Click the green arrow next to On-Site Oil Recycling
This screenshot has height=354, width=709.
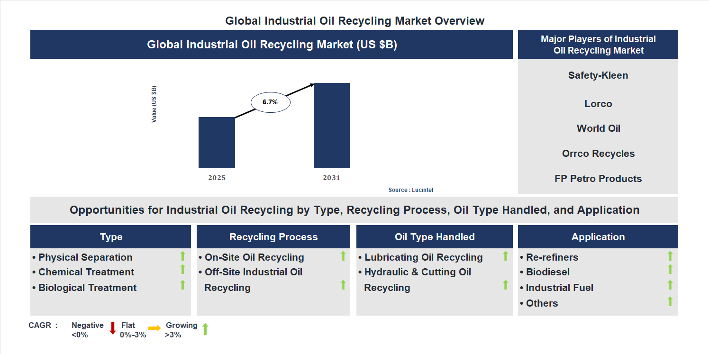343,257
